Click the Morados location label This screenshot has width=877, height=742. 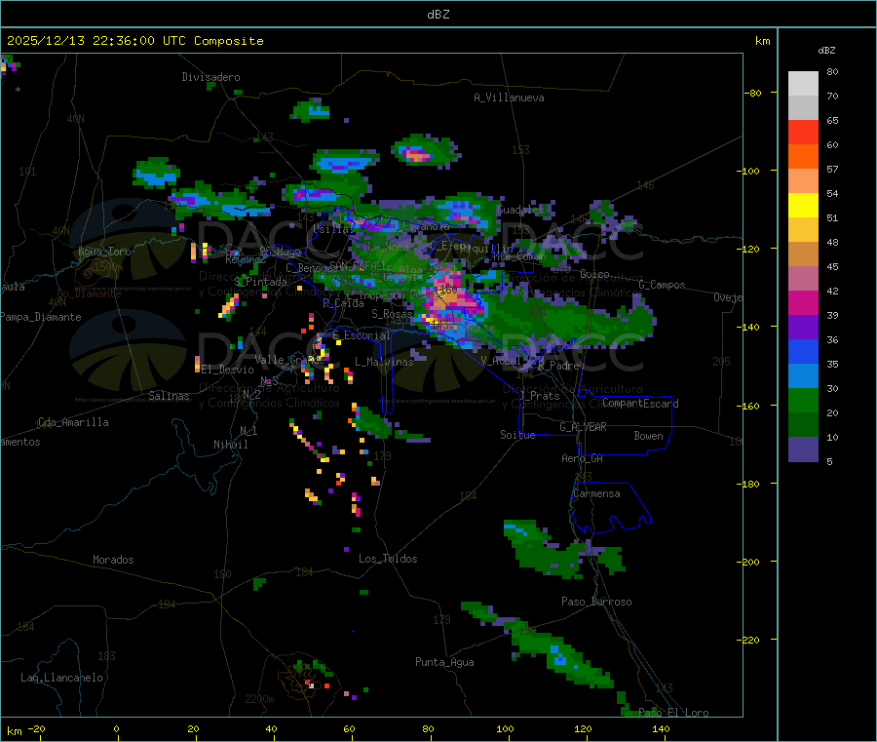(x=113, y=560)
